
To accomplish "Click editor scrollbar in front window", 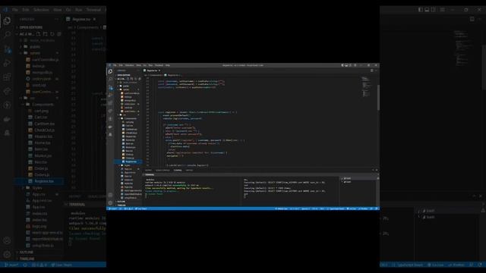I will pyautogui.click(x=378, y=98).
